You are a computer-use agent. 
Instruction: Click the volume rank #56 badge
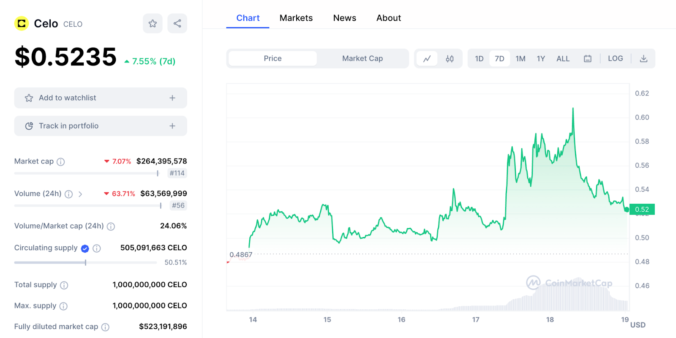click(178, 206)
